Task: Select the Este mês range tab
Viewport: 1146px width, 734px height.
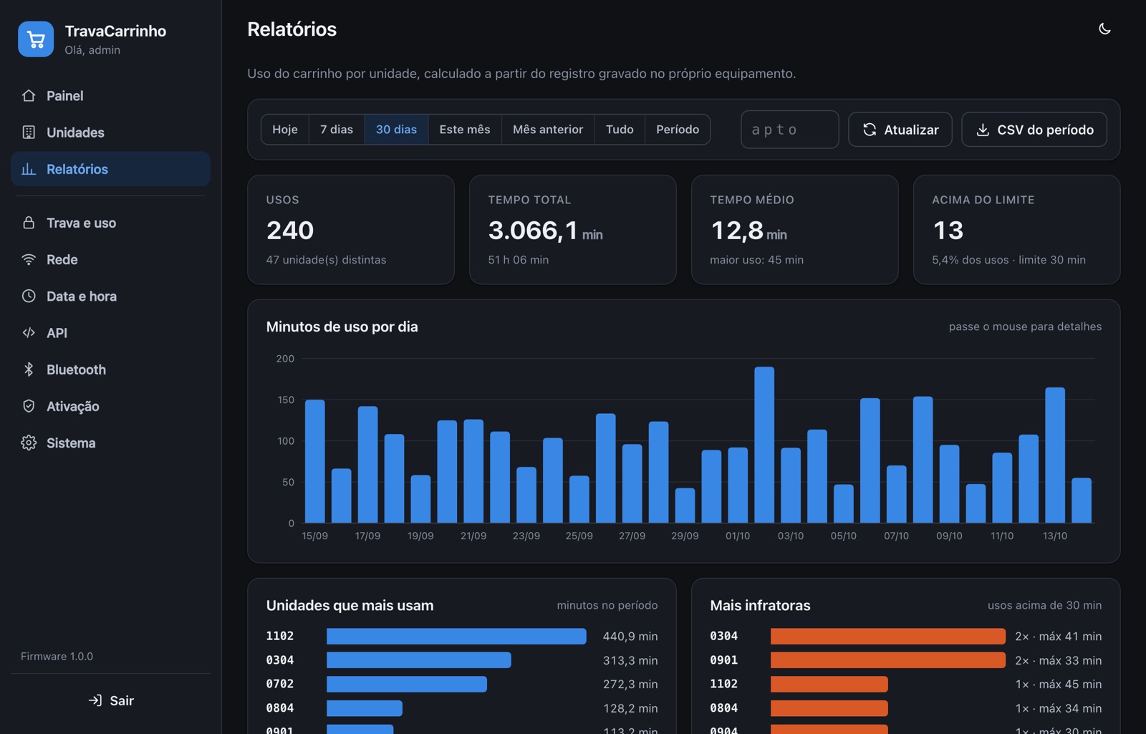Action: (x=465, y=130)
